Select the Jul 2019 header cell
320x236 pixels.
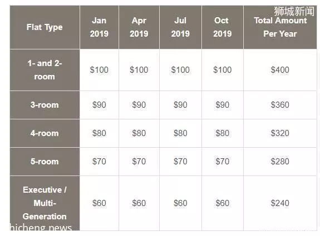180,27
